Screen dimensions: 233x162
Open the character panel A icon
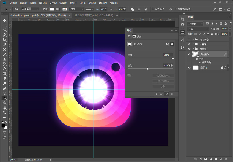coord(182,40)
